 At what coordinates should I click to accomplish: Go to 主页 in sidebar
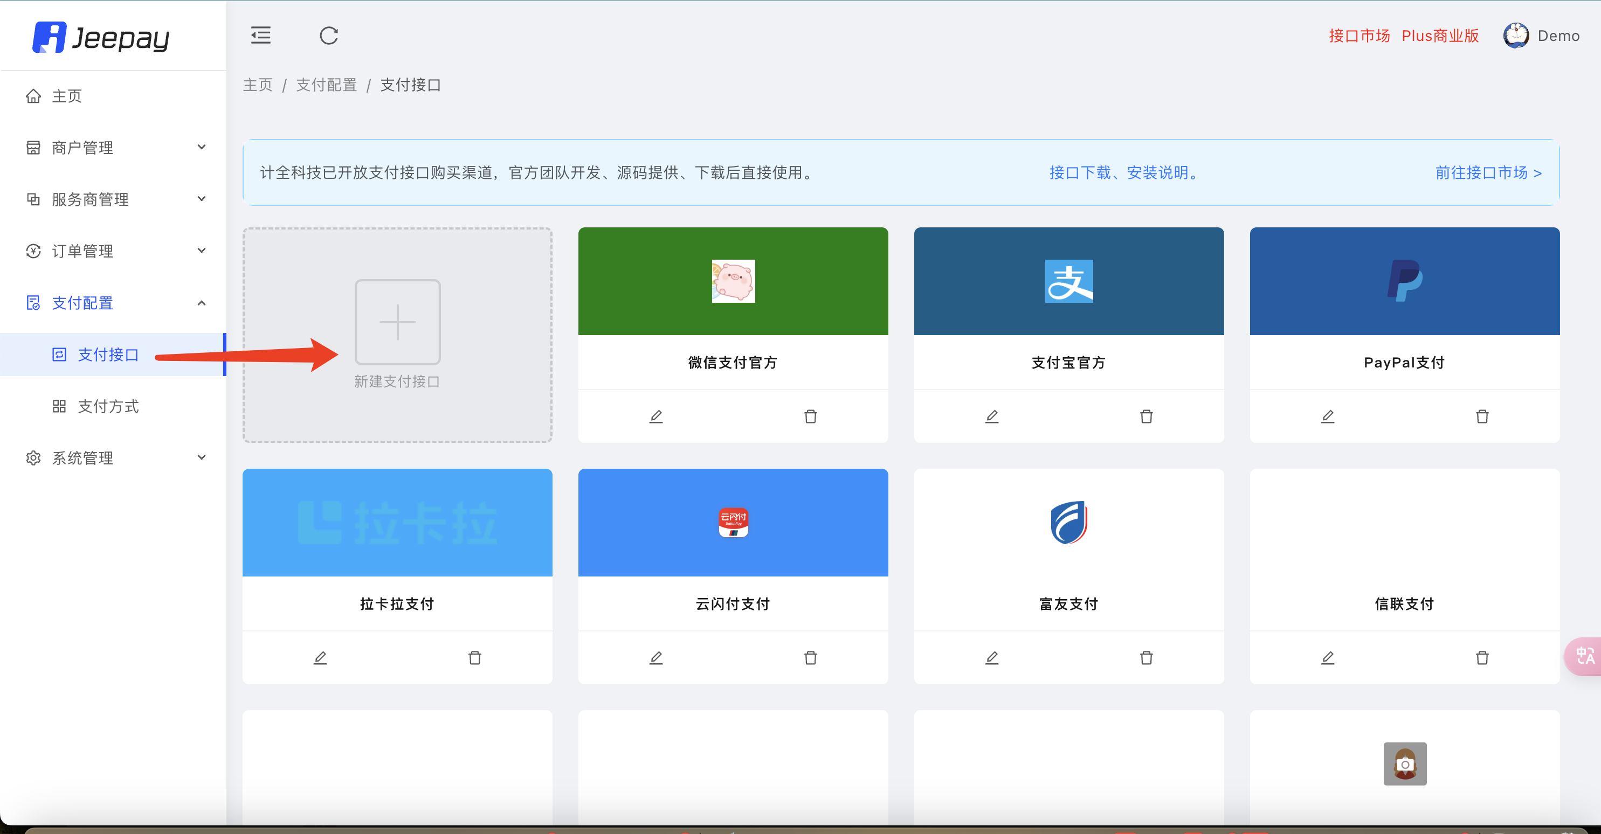66,96
